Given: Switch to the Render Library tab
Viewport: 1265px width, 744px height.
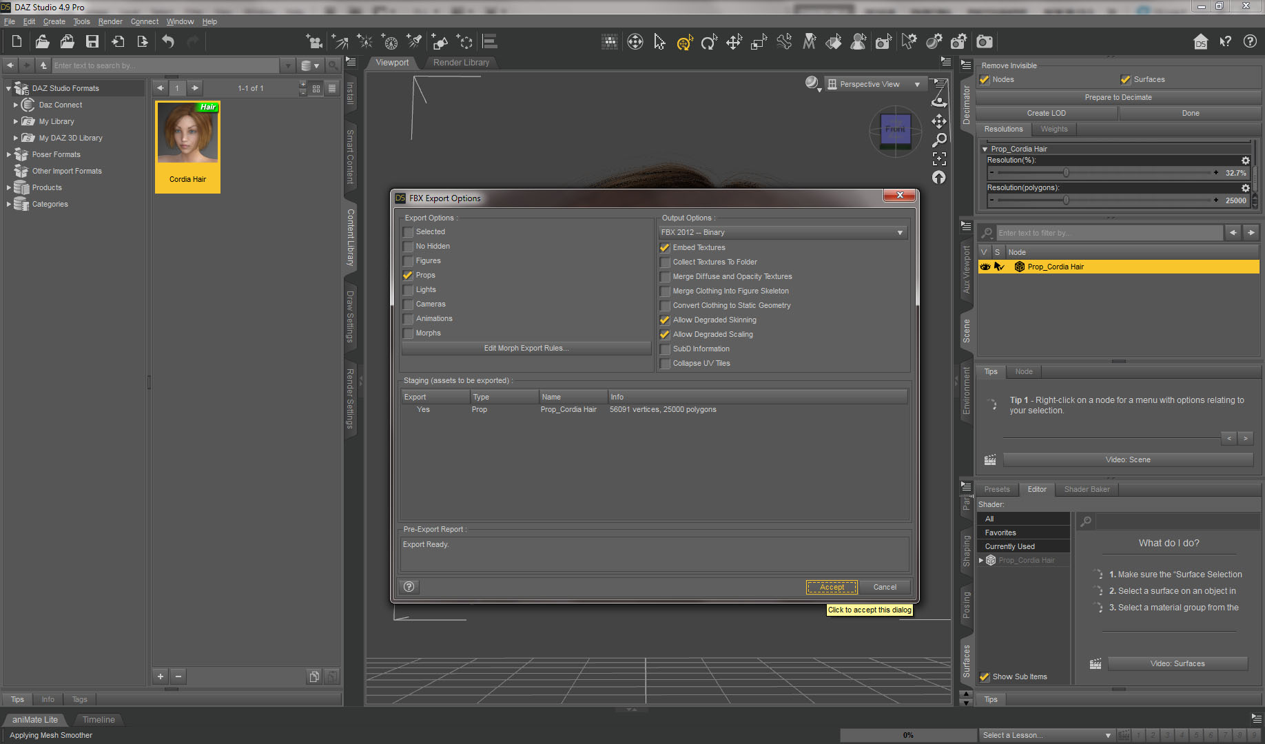Looking at the screenshot, I should click(461, 63).
